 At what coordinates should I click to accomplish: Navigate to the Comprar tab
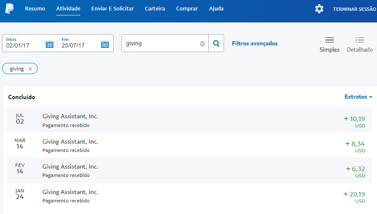(x=187, y=9)
